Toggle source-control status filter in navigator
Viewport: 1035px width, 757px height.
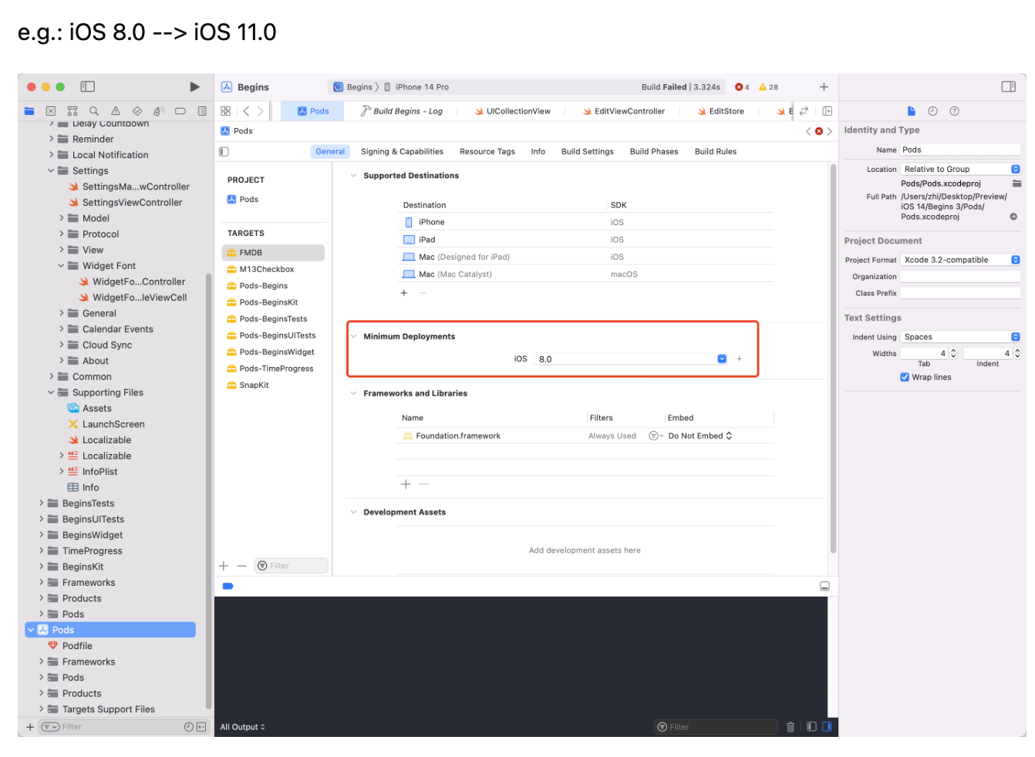pyautogui.click(x=201, y=727)
